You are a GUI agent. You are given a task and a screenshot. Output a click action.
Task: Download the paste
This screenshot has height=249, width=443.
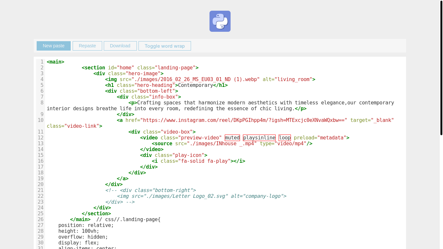point(120,46)
